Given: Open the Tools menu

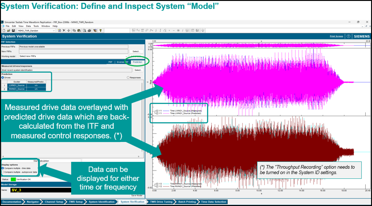Looking at the screenshot, I should (x=36, y=26).
